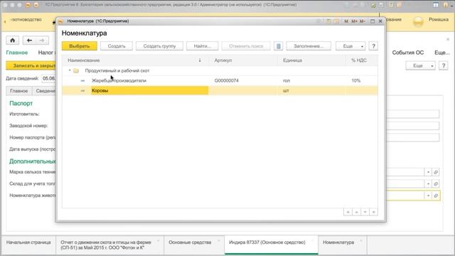Maximize the Номенклатура dialog window
The image size is (455, 256).
tap(373, 21)
